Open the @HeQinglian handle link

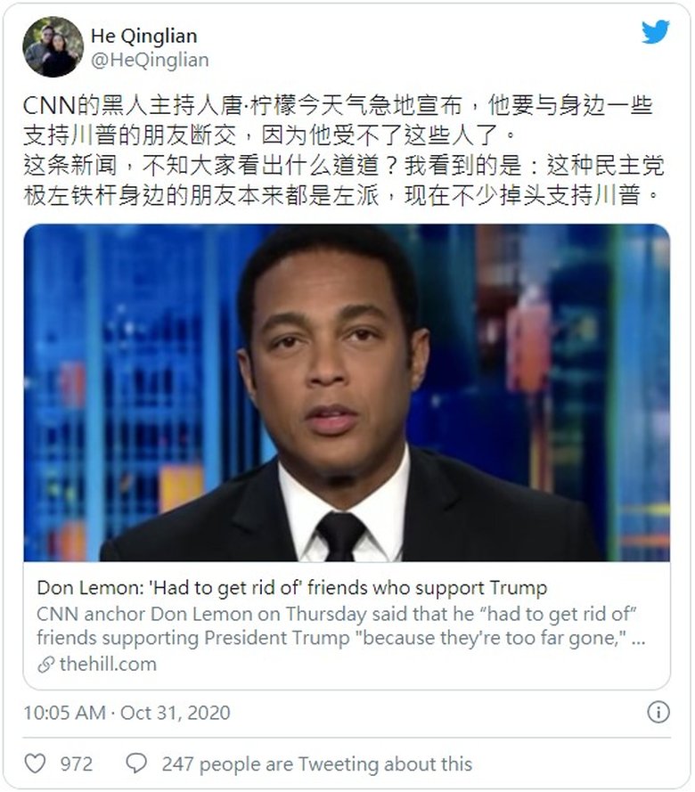[150, 60]
